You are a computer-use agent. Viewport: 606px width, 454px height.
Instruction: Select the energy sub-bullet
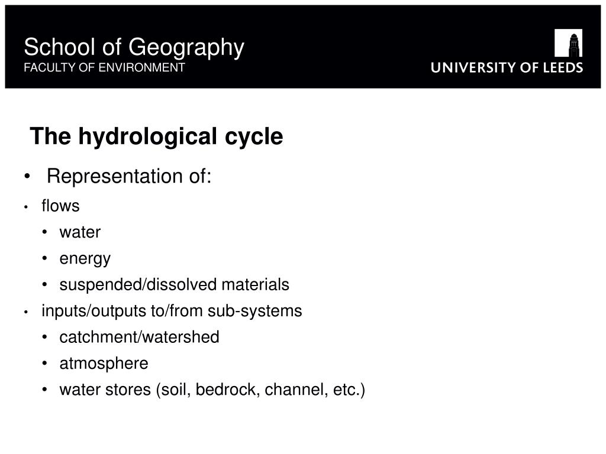pos(85,259)
